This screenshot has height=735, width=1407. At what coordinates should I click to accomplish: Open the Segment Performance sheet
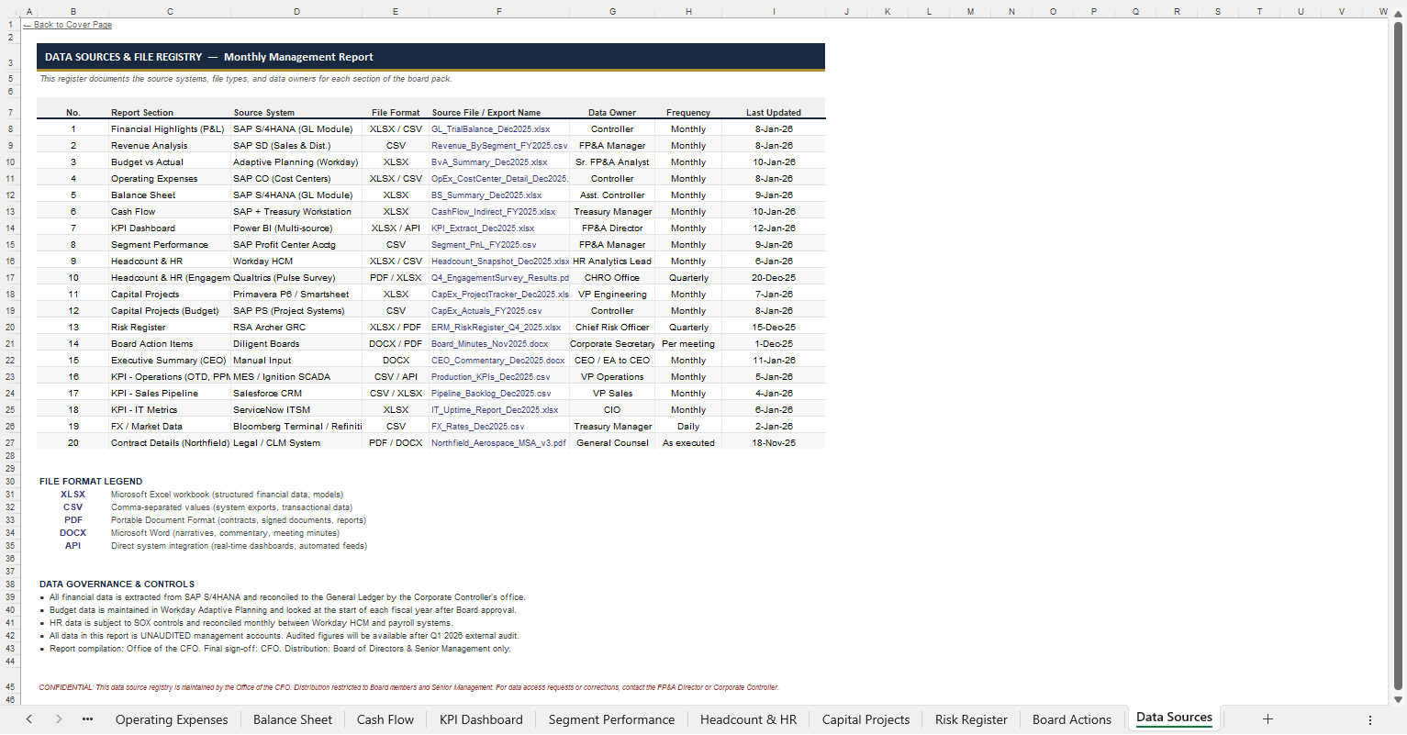[x=610, y=719]
